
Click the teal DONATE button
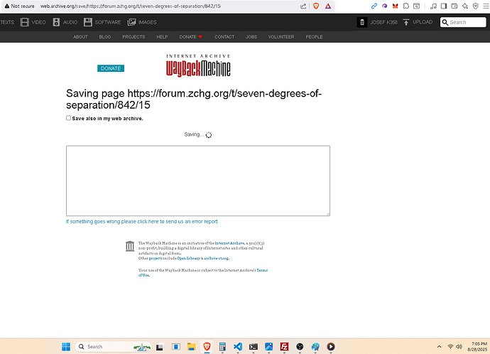click(111, 68)
